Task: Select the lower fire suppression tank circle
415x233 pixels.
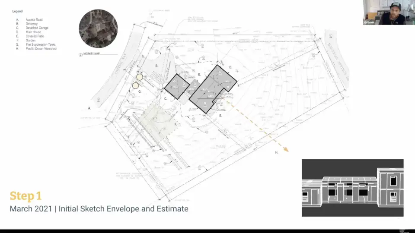Action: [x=136, y=85]
